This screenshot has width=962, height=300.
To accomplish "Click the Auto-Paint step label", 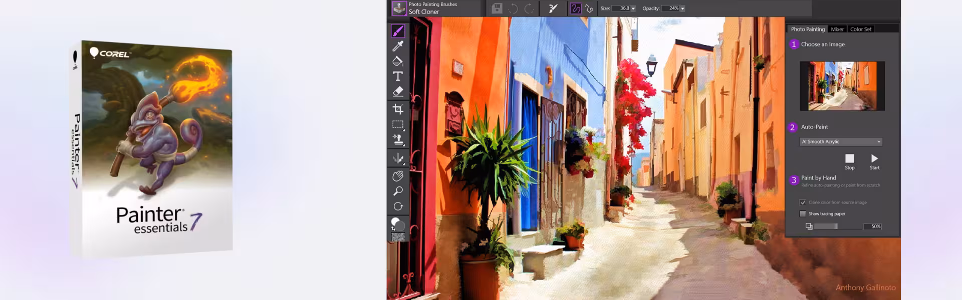I will 814,127.
